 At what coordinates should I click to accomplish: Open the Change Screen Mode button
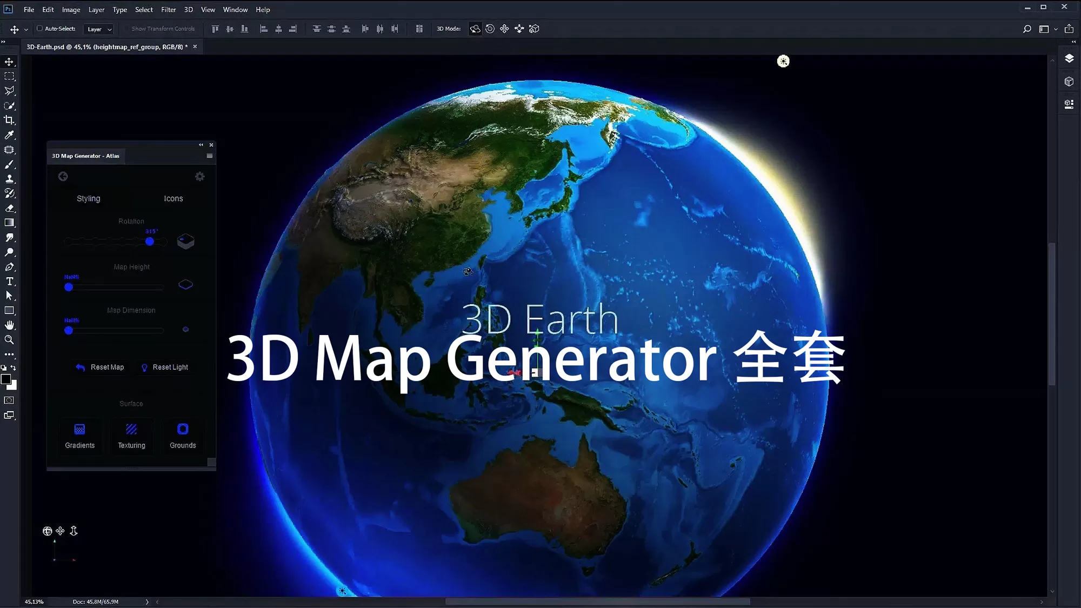[9, 415]
